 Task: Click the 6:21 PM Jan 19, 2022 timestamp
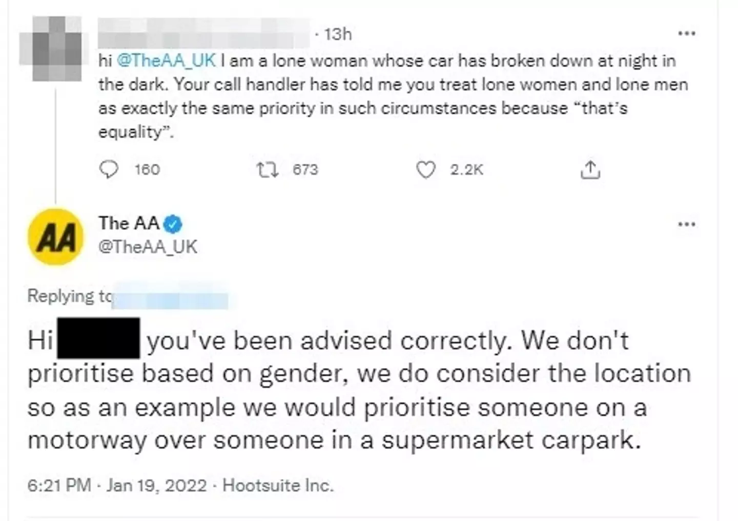coord(117,485)
